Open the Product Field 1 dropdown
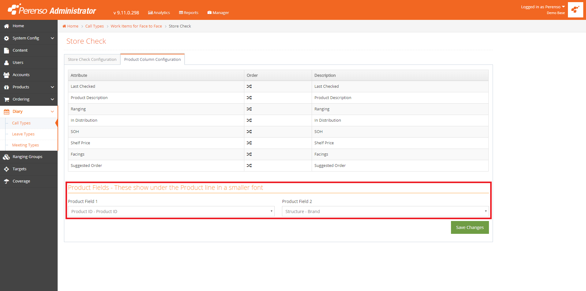The height and width of the screenshot is (291, 586). click(x=171, y=211)
